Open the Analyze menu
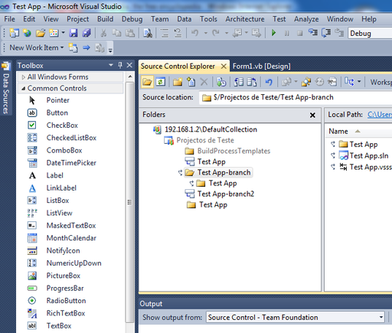 tap(306, 19)
